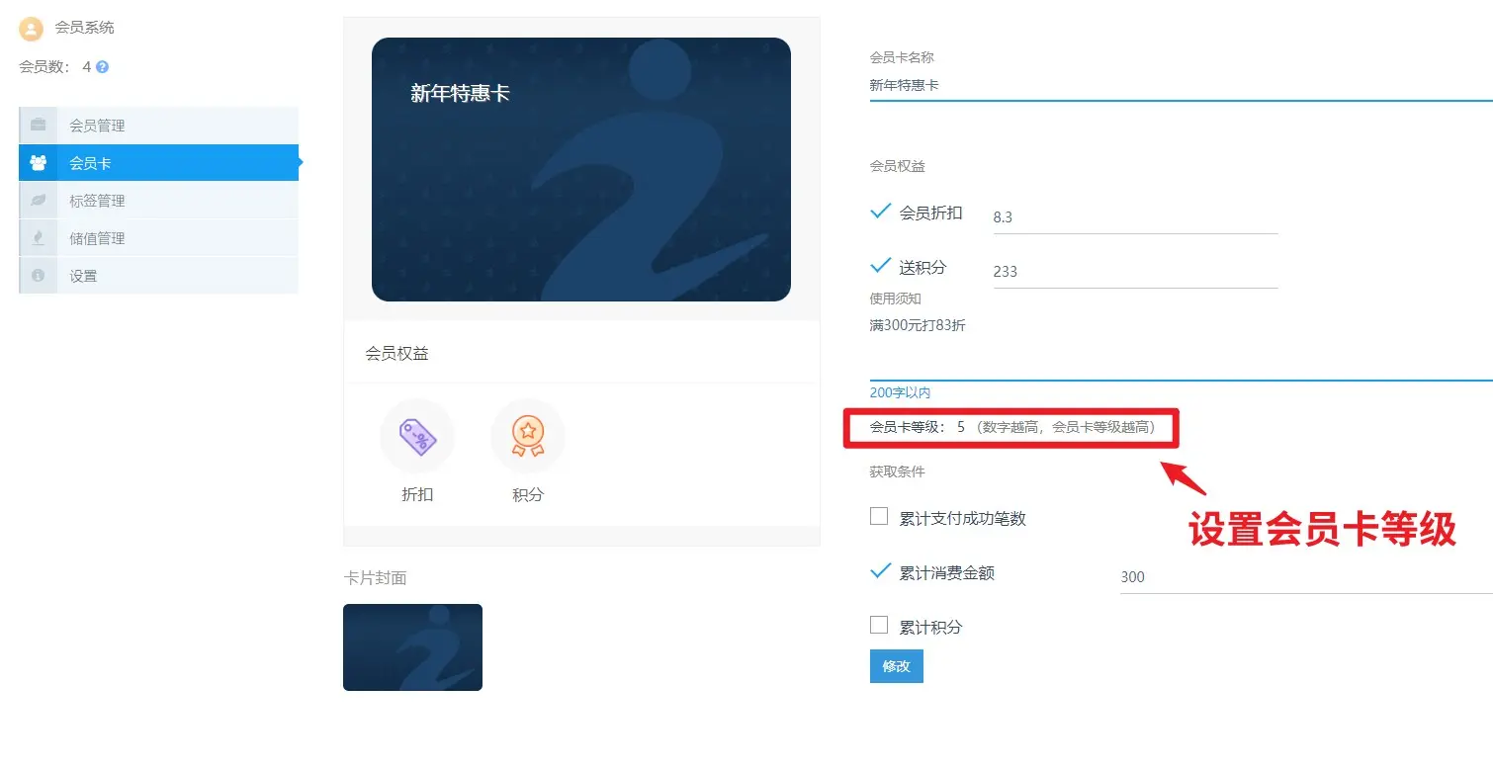Click the info icon for 设置
This screenshot has height=771, width=1493.
click(x=39, y=276)
